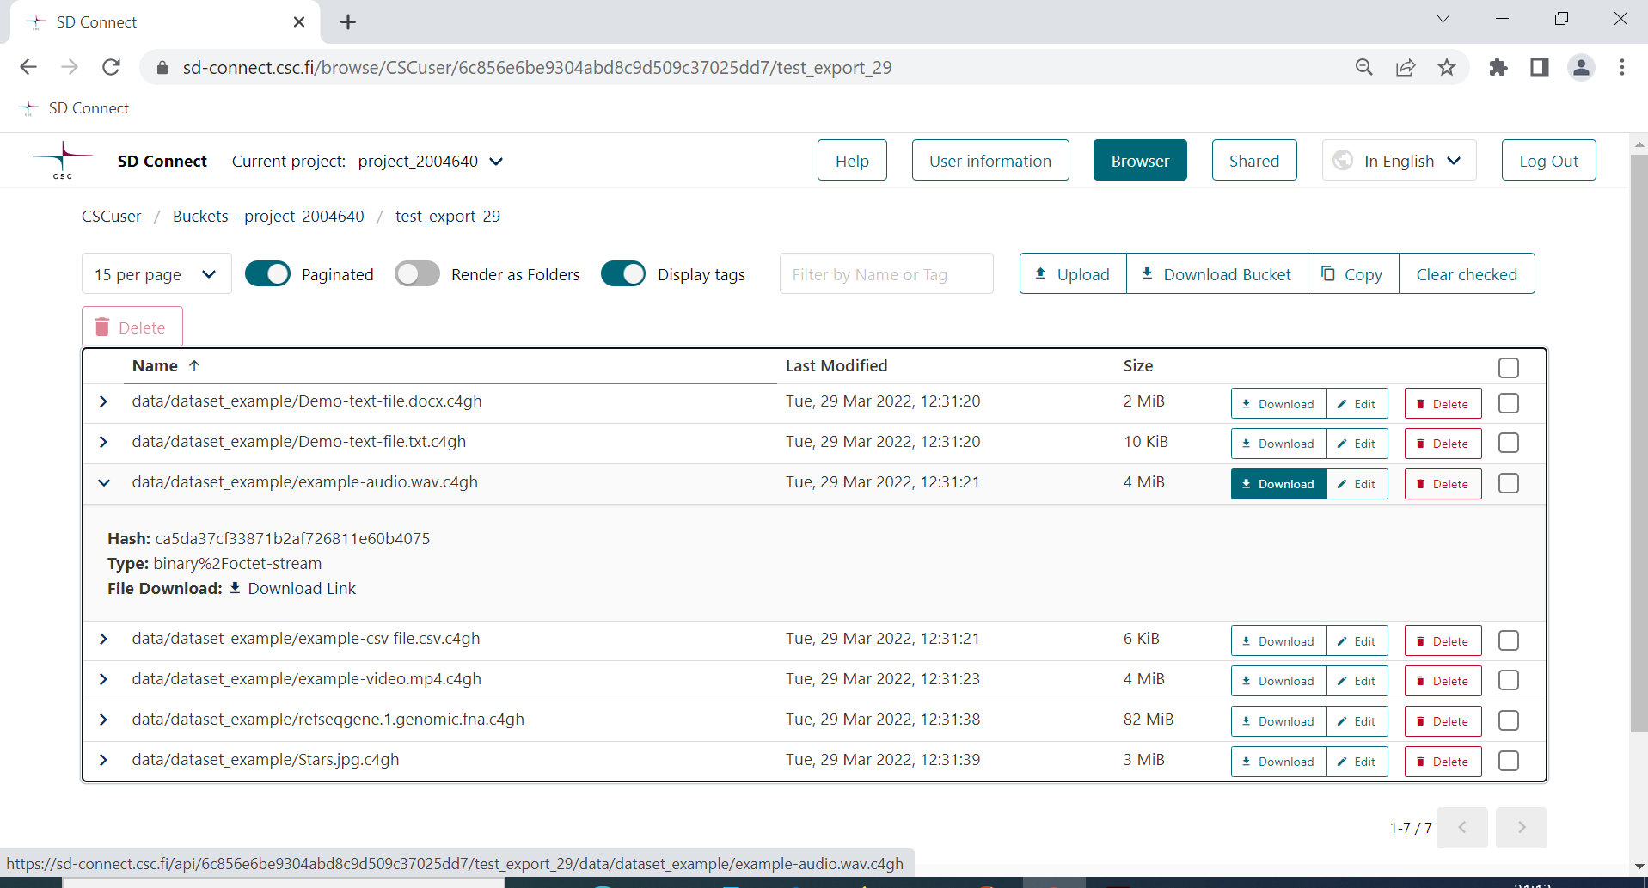Download Demo-text-file.txt.c4gh file

1278,444
